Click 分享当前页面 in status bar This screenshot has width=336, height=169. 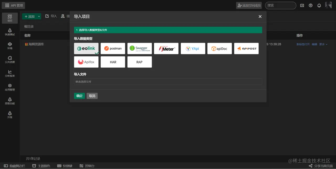(x=321, y=166)
